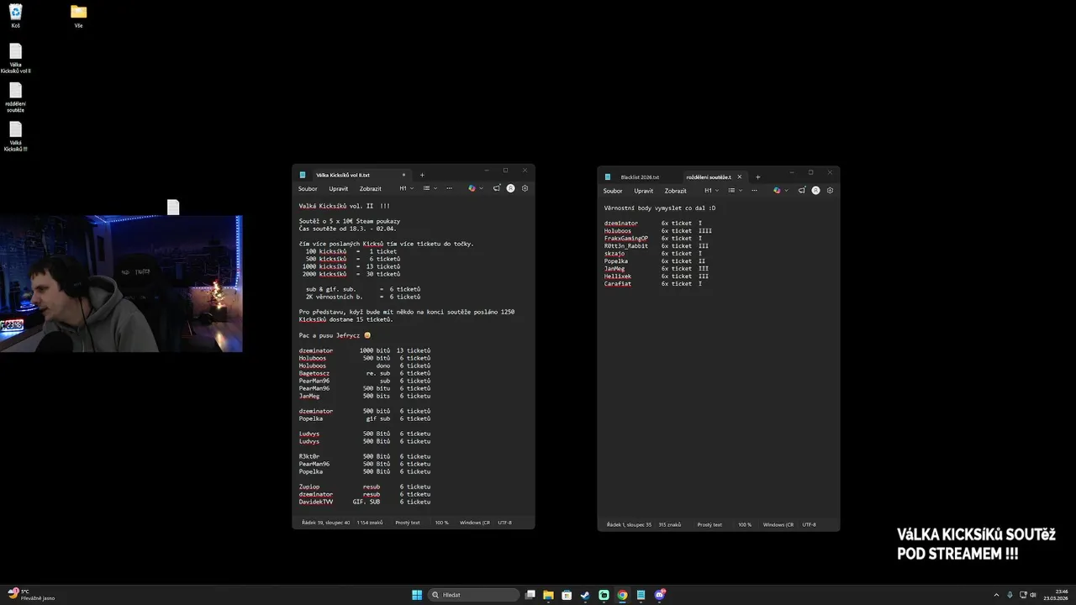Click the Zupipo resub 6 ticketu row
This screenshot has height=605, width=1076.
click(365, 487)
